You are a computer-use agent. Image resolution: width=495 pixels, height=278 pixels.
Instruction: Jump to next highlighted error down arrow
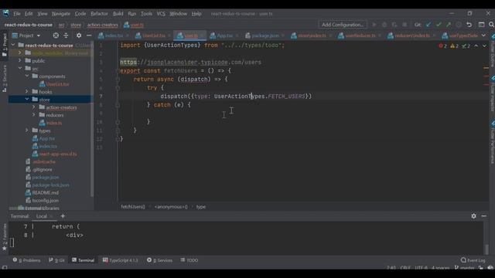pyautogui.click(x=484, y=46)
